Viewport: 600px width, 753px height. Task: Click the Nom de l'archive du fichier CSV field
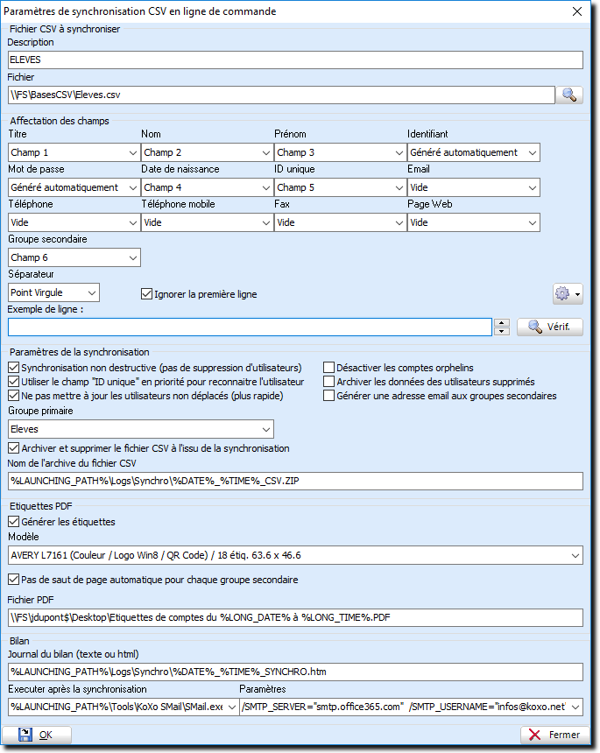(295, 482)
